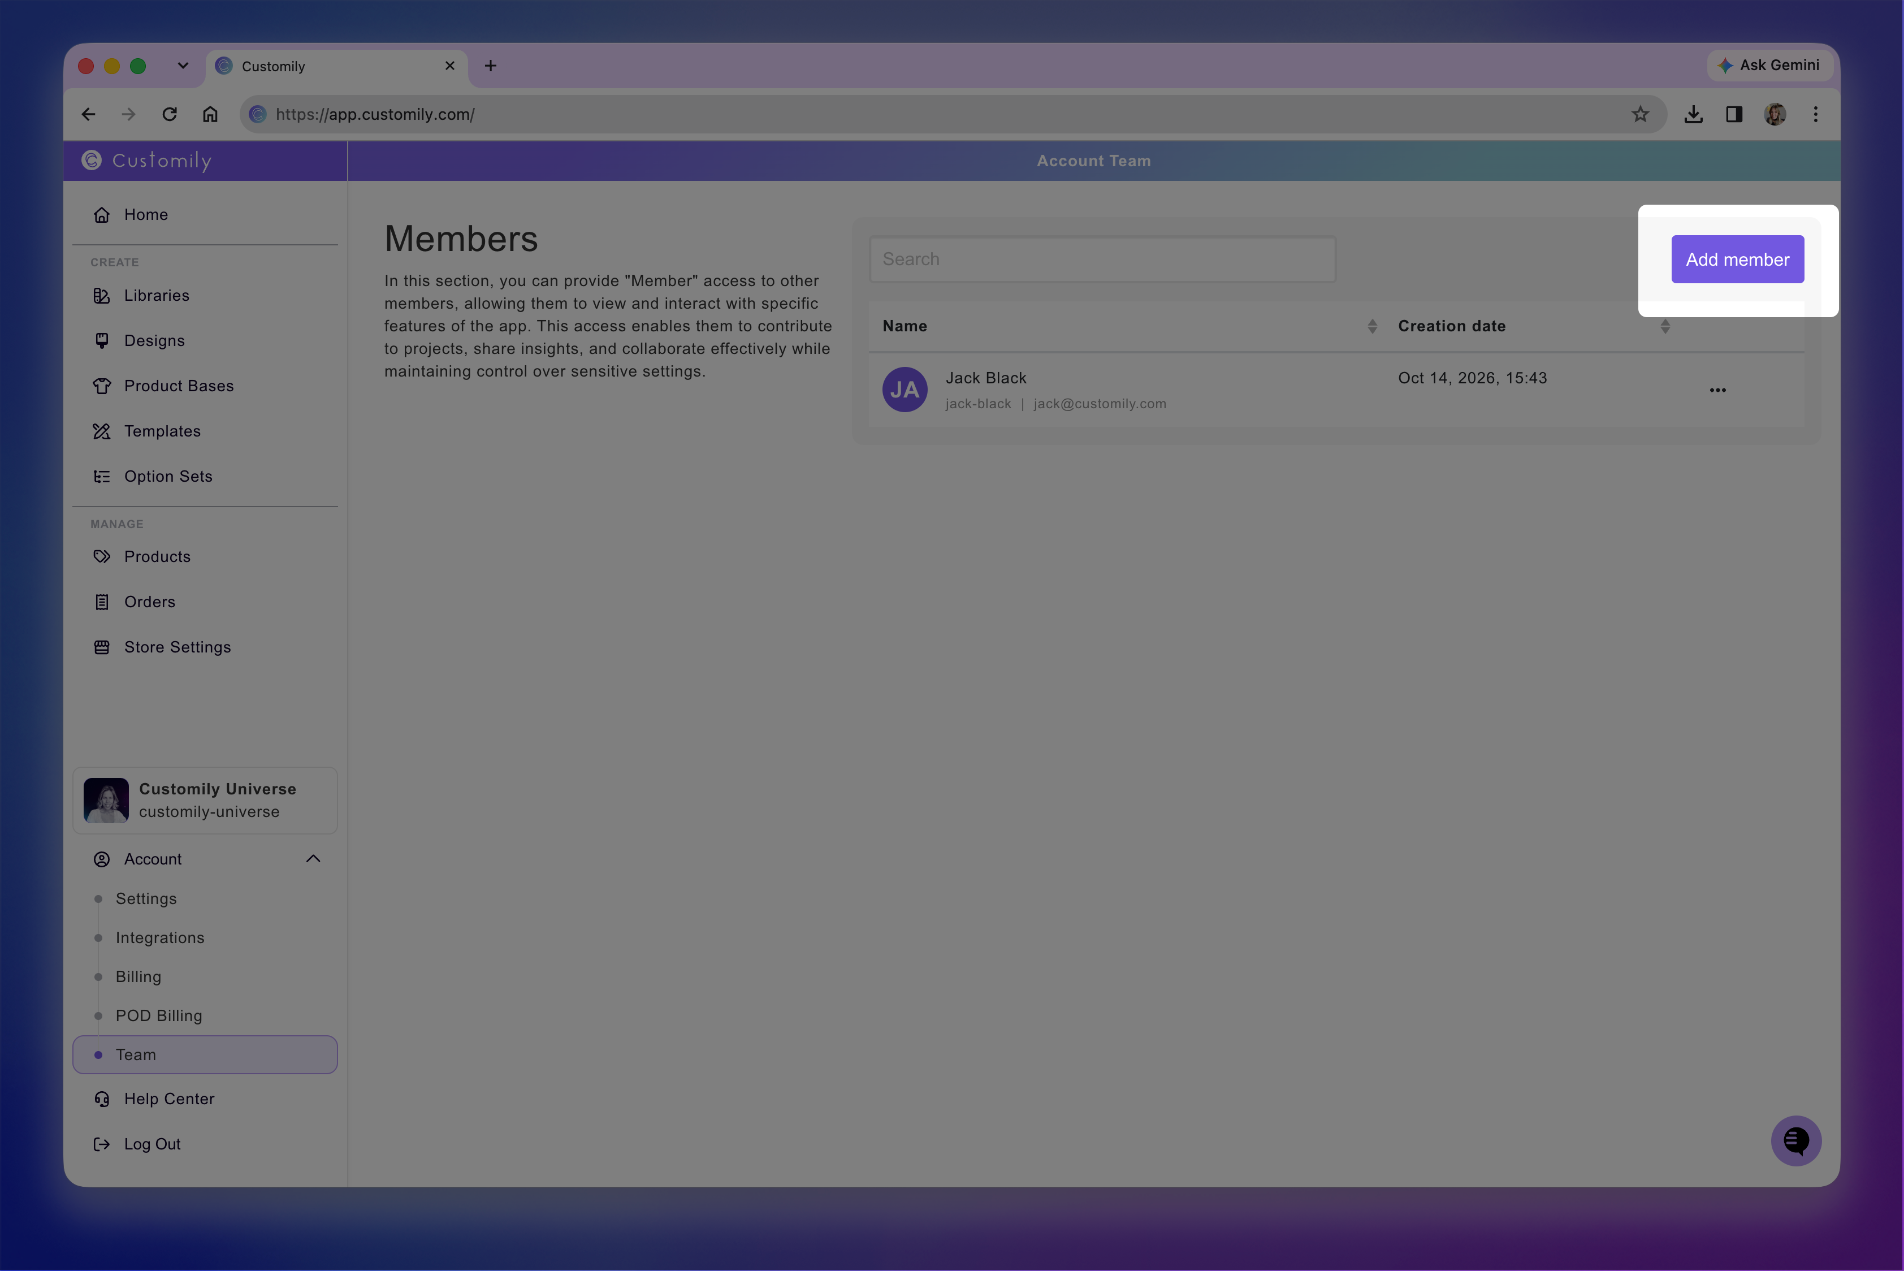This screenshot has height=1271, width=1904.
Task: Open the tab search dropdown arrow
Action: click(x=183, y=66)
